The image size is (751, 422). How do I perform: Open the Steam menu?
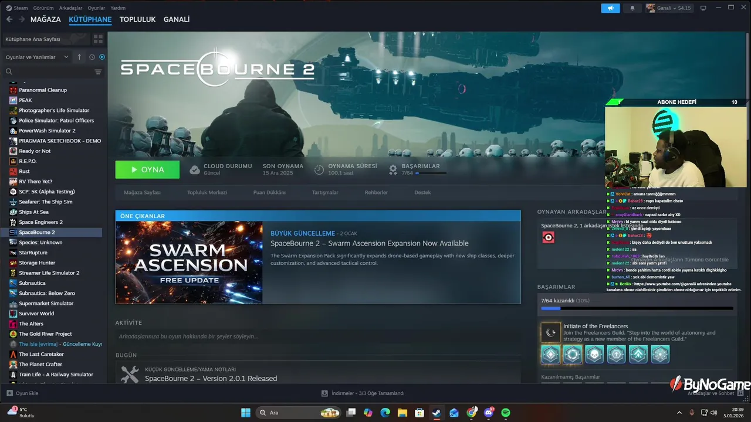point(17,8)
